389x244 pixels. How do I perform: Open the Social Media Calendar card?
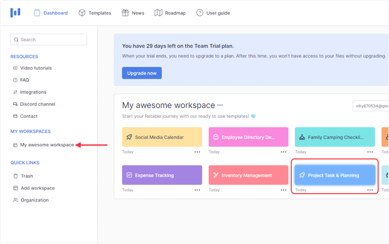click(162, 137)
